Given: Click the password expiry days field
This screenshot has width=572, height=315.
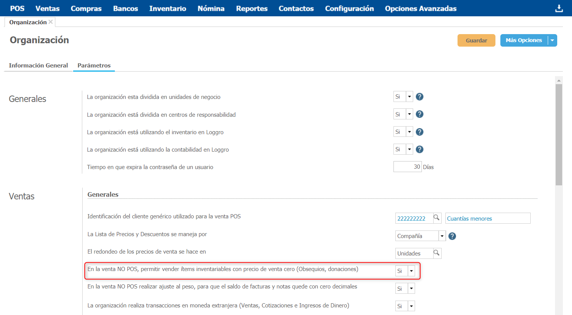Looking at the screenshot, I should (x=407, y=167).
